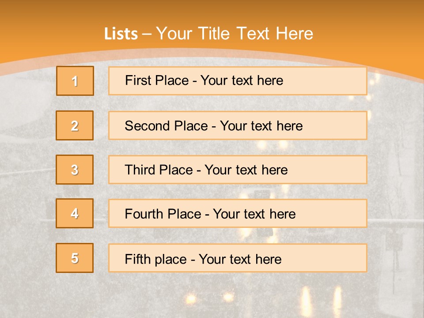Click the word 'Third' in list

pos(140,170)
